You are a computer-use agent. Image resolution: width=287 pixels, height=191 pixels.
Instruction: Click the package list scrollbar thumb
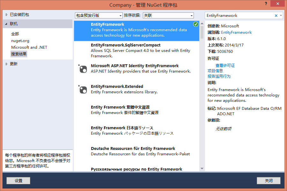pos(202,32)
